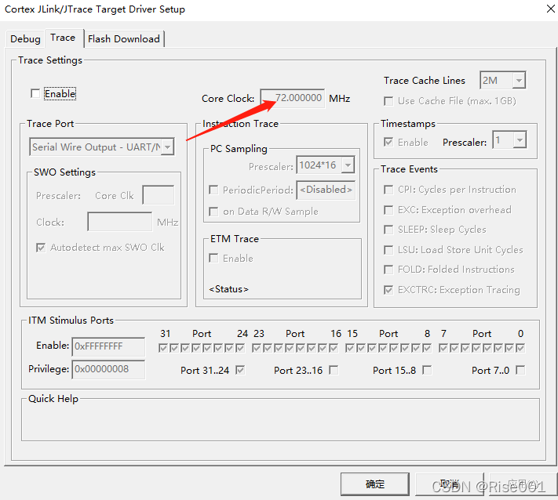This screenshot has width=558, height=500.
Task: Toggle the Periodic Period checkbox
Action: [x=213, y=190]
